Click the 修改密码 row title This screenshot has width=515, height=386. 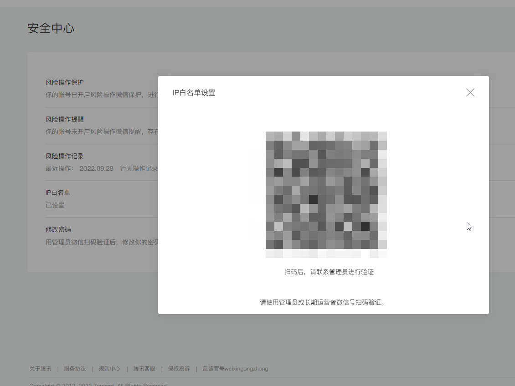[58, 229]
